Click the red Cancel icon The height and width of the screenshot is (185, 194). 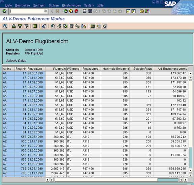(76, 11)
